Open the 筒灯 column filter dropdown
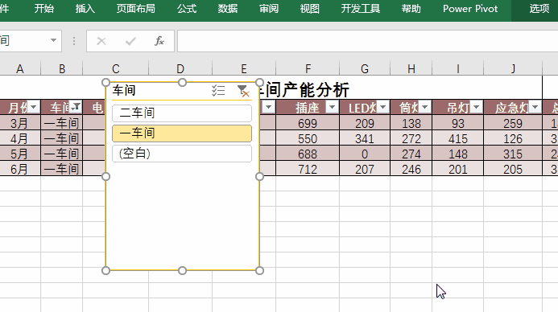This screenshot has height=312, width=558. [x=424, y=107]
